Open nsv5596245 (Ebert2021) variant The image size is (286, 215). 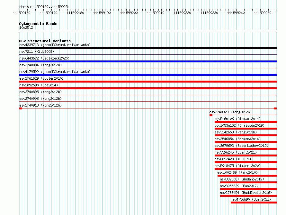coord(236,152)
